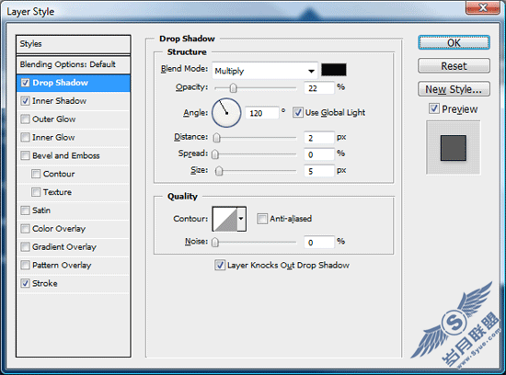Toggle Use Global Light checkbox
506x375 pixels.
297,112
